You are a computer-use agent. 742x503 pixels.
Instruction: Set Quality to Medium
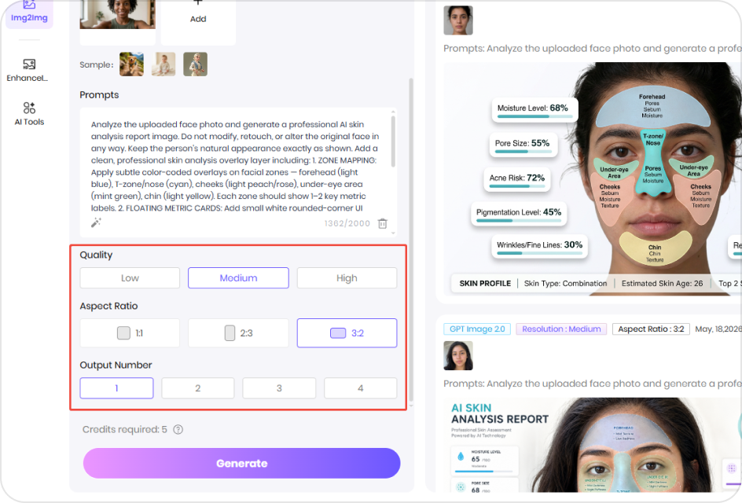[x=238, y=277]
